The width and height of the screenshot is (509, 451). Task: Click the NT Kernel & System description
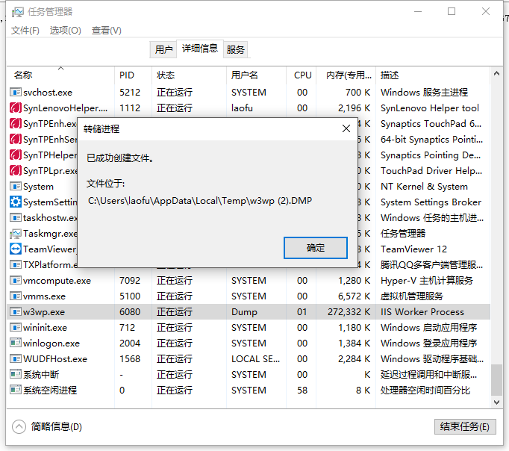pos(424,187)
